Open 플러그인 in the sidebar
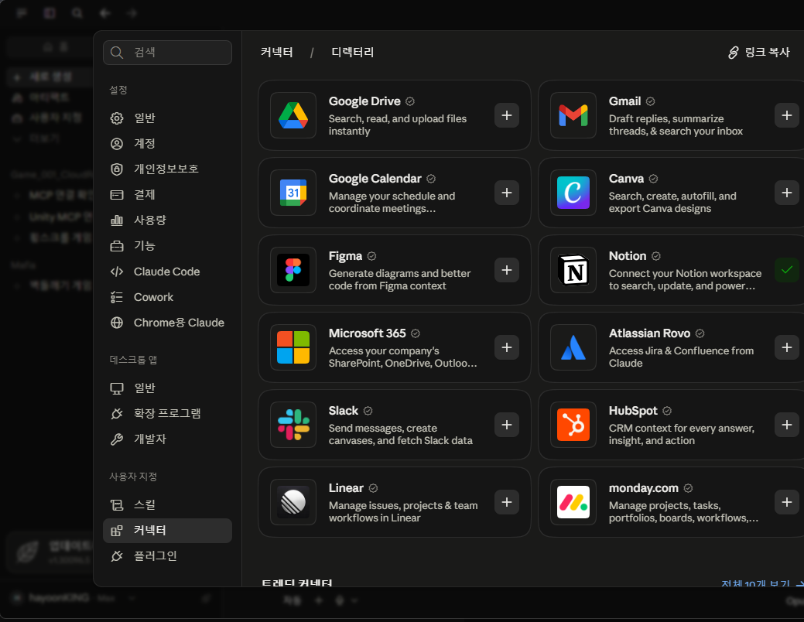 click(x=167, y=555)
